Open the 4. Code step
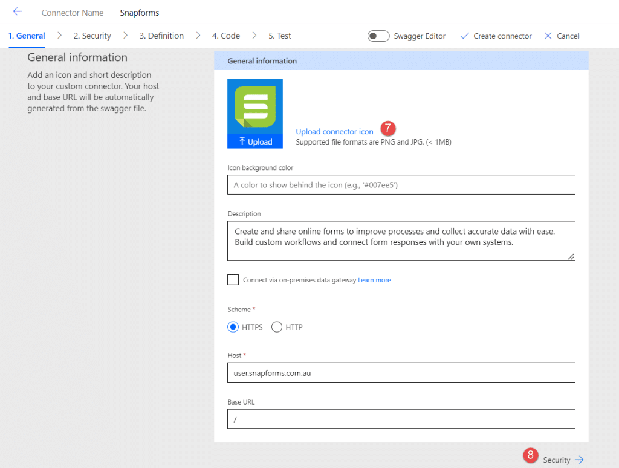Screen dimensions: 619x468 (x=225, y=36)
